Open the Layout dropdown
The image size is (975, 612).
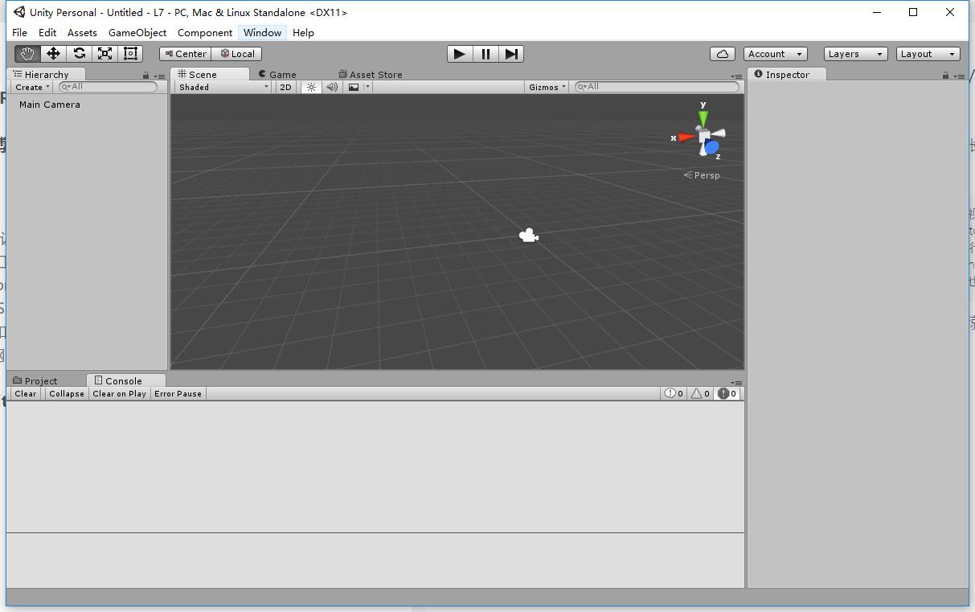(x=928, y=54)
